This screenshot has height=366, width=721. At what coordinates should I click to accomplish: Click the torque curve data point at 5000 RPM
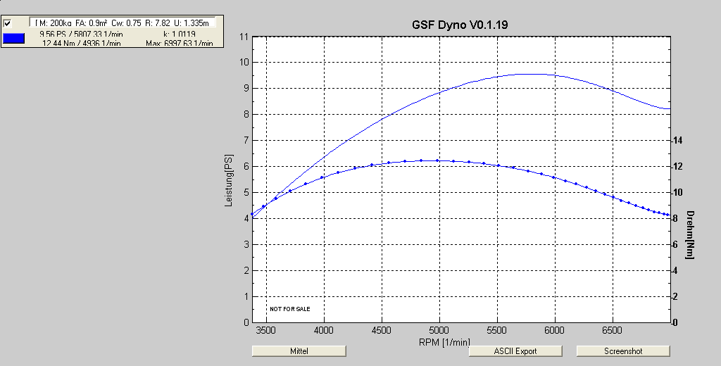coord(437,160)
